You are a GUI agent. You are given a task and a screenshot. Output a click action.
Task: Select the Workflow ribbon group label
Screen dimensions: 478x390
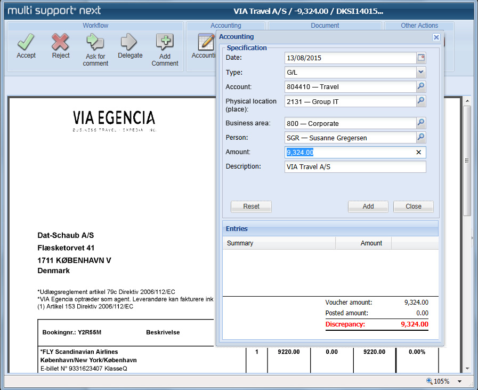click(x=95, y=25)
